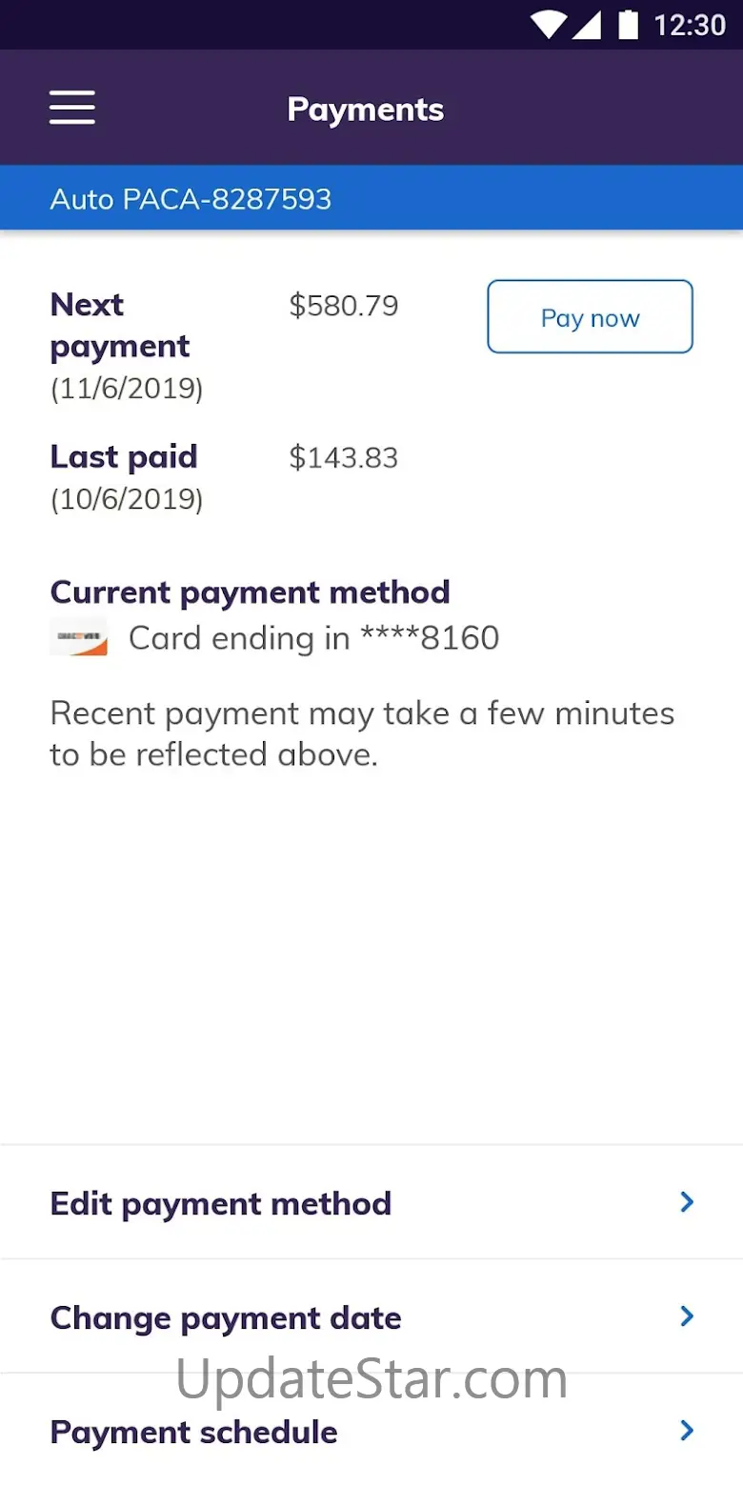
Task: Tap the Change payment date chevron arrow
Action: pos(687,1316)
